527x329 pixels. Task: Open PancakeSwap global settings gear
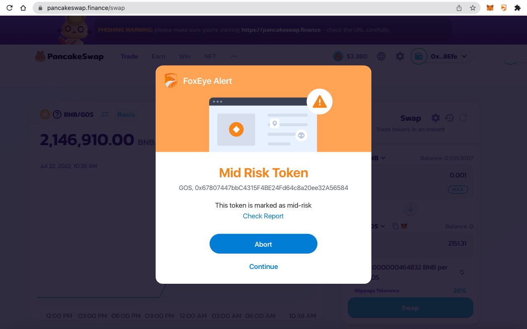[400, 56]
